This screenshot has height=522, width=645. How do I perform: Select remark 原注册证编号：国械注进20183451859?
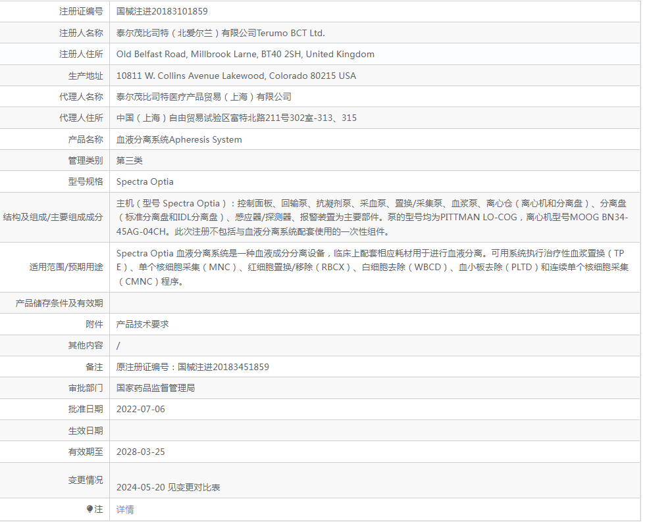tap(192, 367)
